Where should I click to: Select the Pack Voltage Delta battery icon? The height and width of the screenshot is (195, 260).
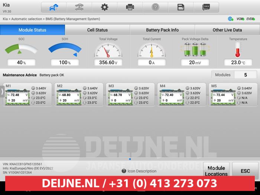(195, 49)
